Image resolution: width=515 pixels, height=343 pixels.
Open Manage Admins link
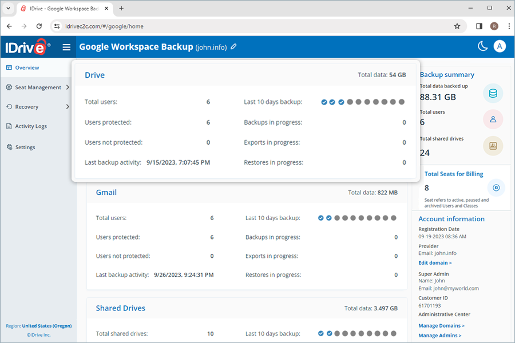[x=440, y=336]
